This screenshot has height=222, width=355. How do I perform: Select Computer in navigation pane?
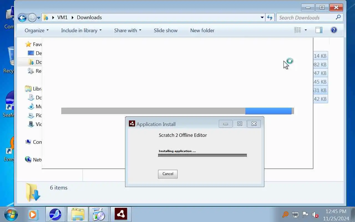pos(33,142)
